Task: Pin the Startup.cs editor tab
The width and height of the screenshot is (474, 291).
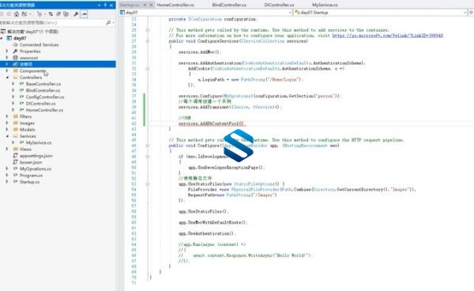Action: pos(145,5)
